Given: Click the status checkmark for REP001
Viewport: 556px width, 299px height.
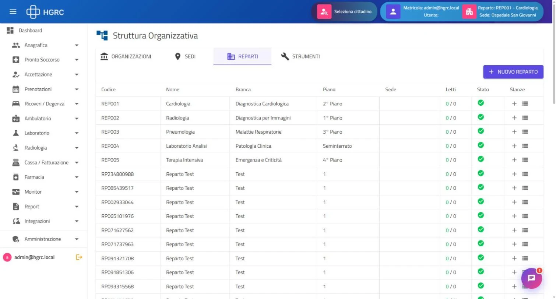Looking at the screenshot, I should [481, 103].
